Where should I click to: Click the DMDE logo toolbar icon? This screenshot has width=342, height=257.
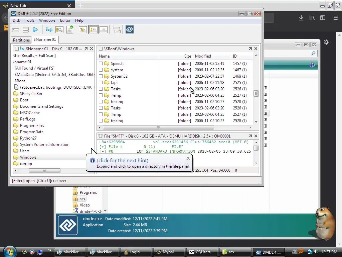(x=130, y=29)
